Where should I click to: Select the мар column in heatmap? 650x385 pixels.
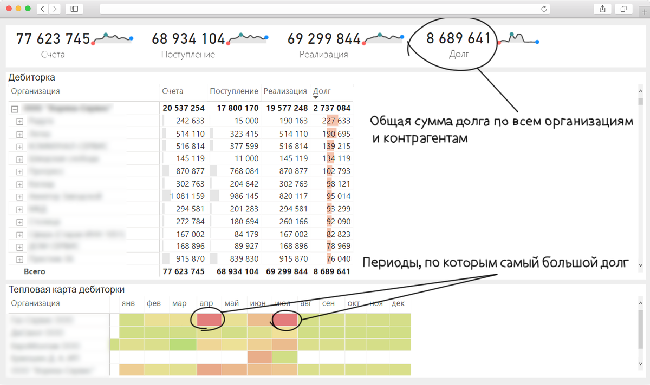(x=179, y=304)
